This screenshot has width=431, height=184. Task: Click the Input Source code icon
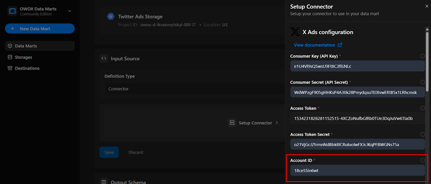click(103, 59)
